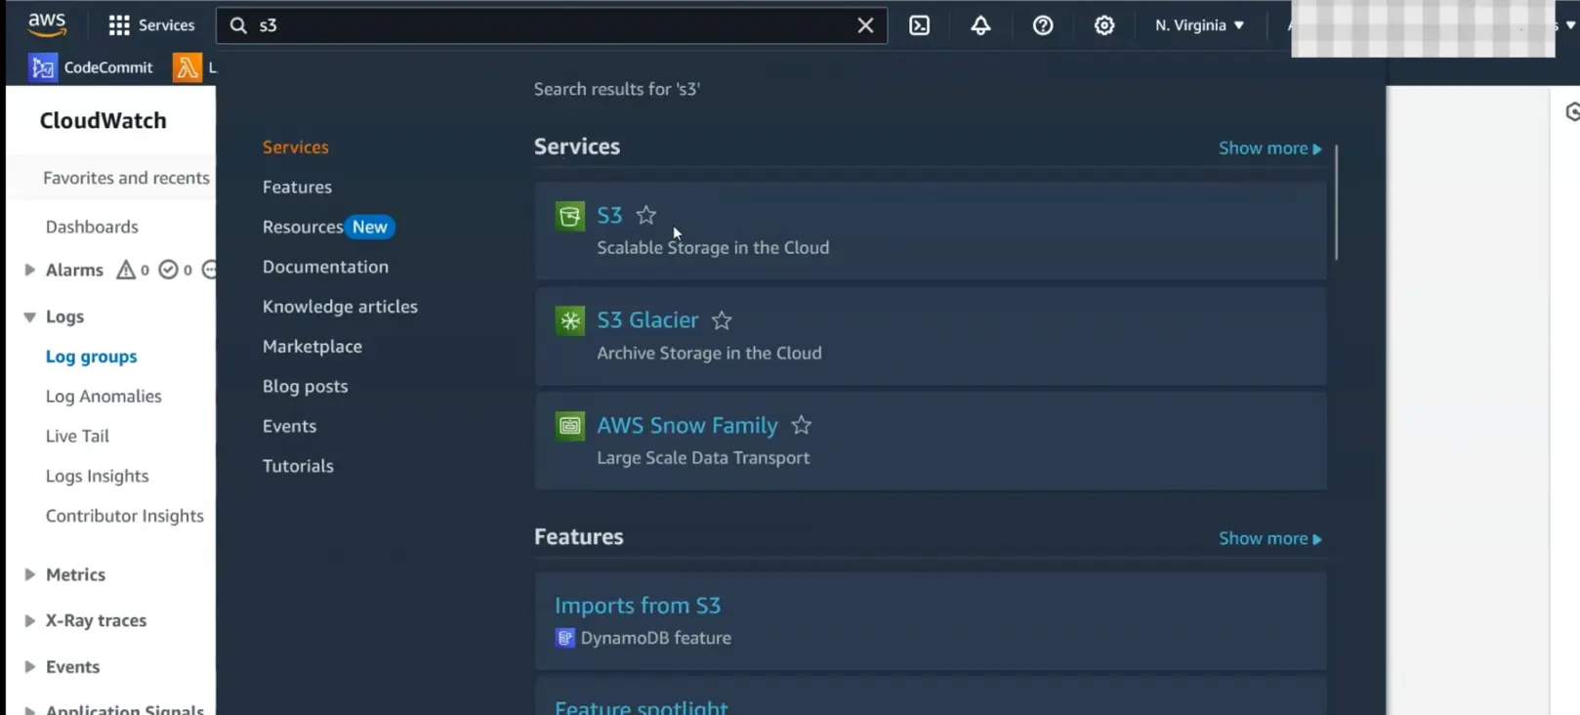The image size is (1580, 715).
Task: Open the settings gear icon
Action: click(x=1103, y=25)
